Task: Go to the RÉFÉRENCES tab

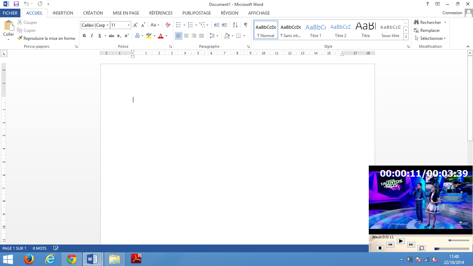Action: coord(161,13)
